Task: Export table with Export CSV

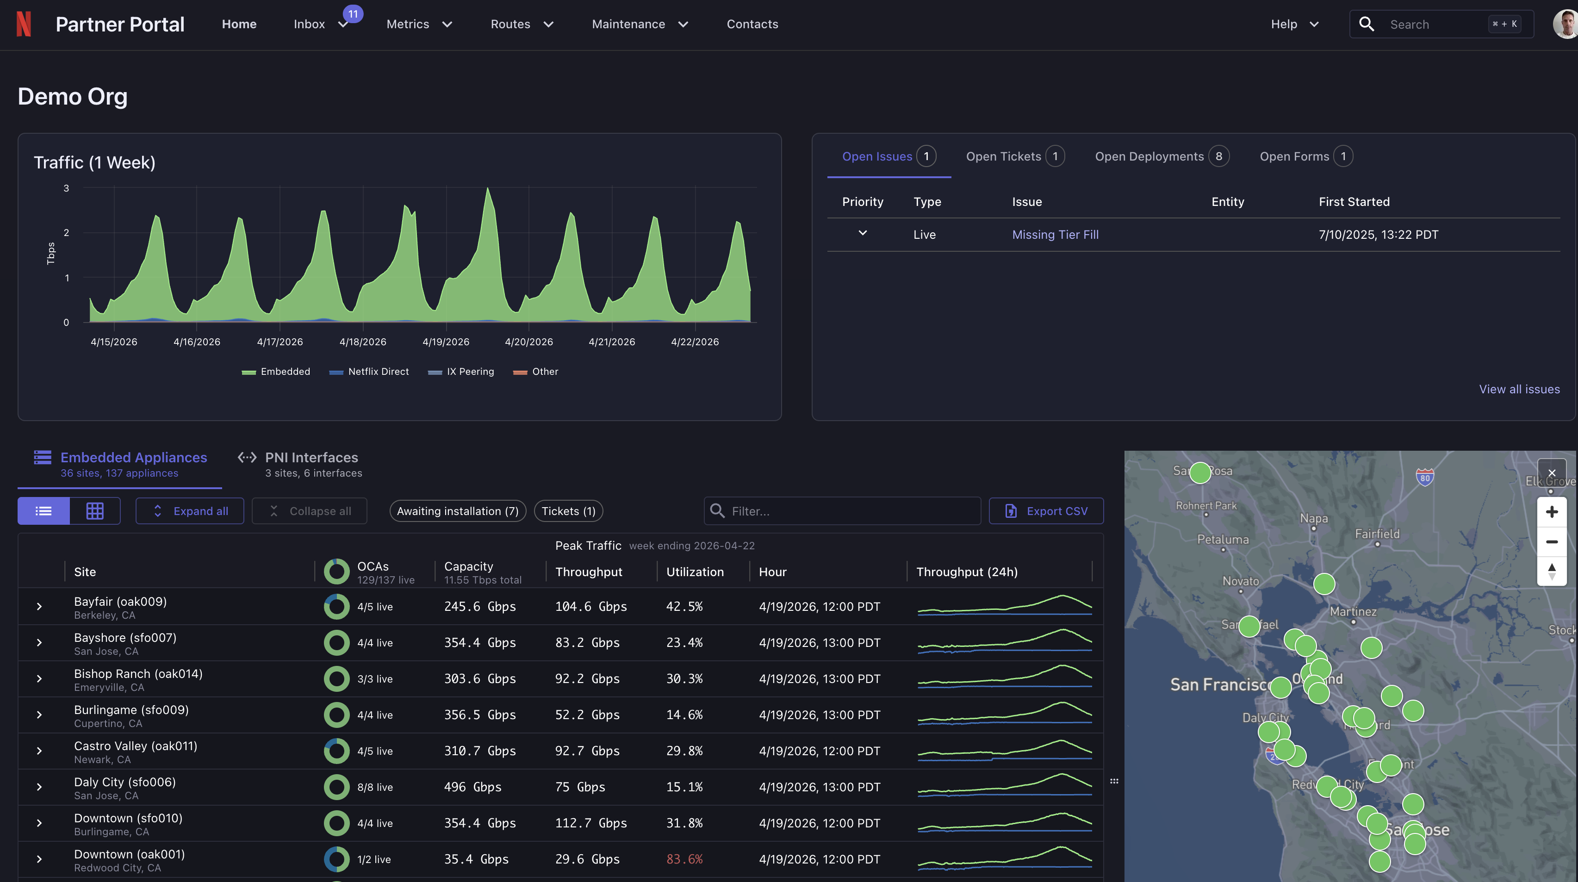Action: click(1046, 511)
